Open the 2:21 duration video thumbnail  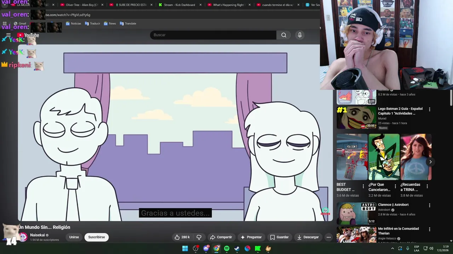[356, 97]
